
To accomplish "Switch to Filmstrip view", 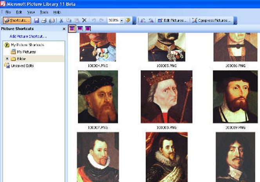I will 80,28.
